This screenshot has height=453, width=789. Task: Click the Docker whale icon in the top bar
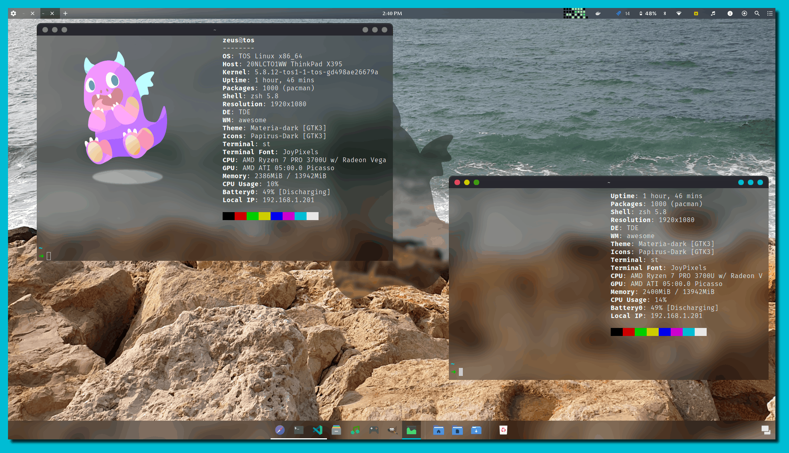[598, 13]
